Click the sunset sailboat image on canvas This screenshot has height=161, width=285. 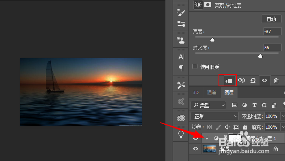(81, 92)
